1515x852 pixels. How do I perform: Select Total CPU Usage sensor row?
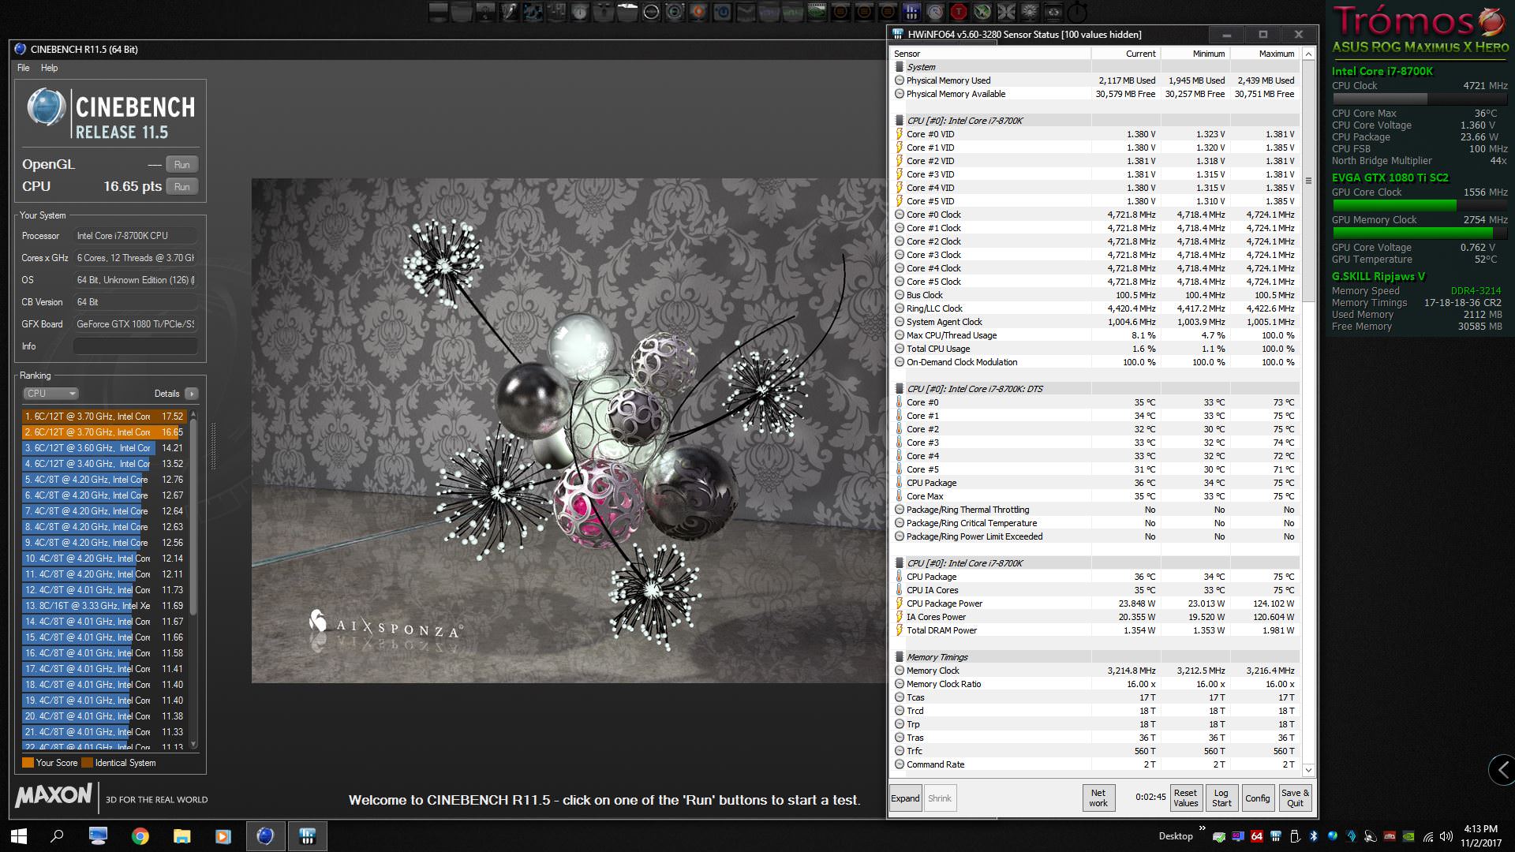click(1095, 349)
